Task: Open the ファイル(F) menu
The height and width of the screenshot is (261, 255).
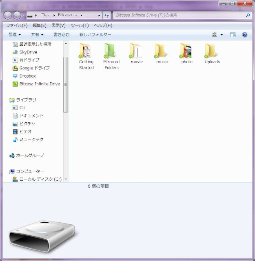Action: [x=17, y=25]
